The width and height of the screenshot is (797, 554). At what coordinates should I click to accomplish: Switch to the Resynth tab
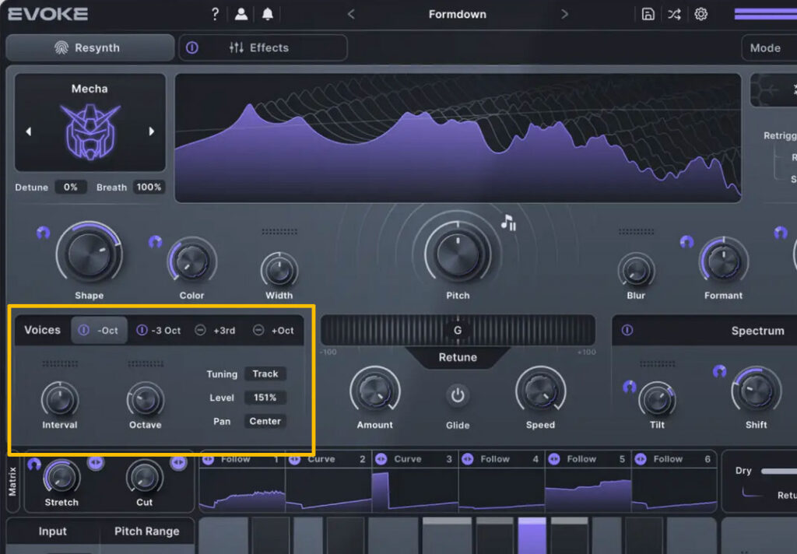point(90,47)
